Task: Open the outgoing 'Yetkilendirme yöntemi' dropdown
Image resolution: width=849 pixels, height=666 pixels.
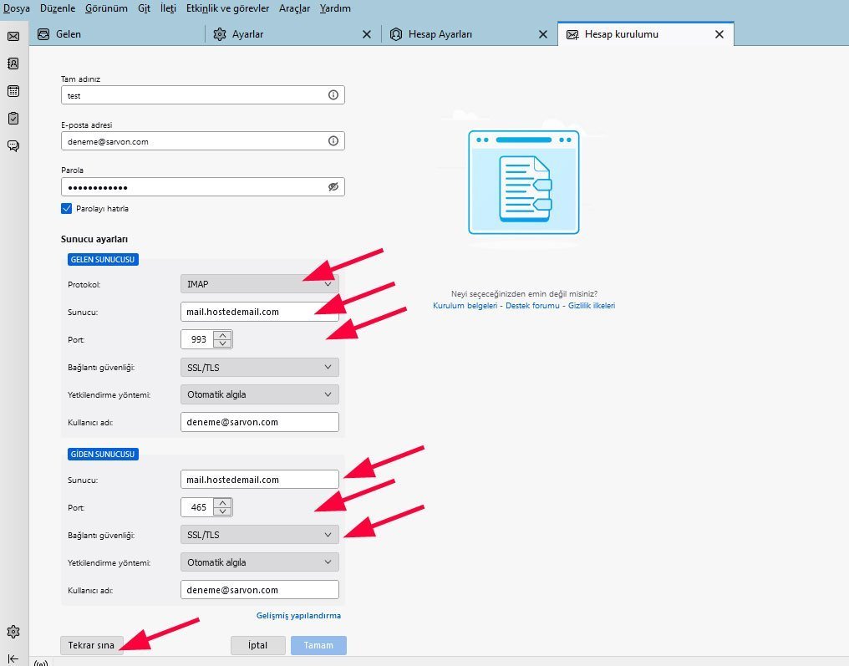Action: point(259,562)
